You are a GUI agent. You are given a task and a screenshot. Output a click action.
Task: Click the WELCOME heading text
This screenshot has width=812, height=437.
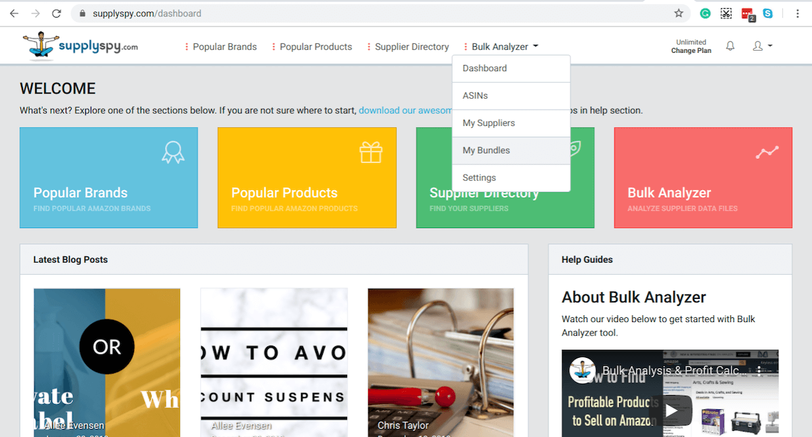58,89
